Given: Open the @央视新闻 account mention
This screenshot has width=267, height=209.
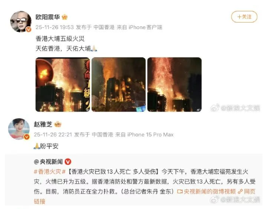Looking at the screenshot, I should click(48, 162).
